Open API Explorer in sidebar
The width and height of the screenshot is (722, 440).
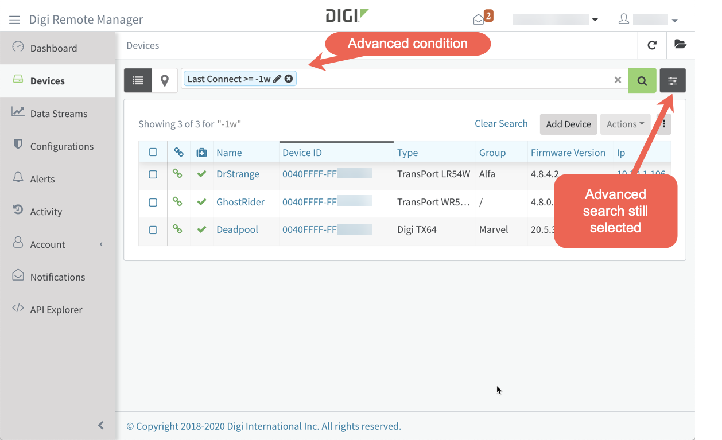(57, 309)
